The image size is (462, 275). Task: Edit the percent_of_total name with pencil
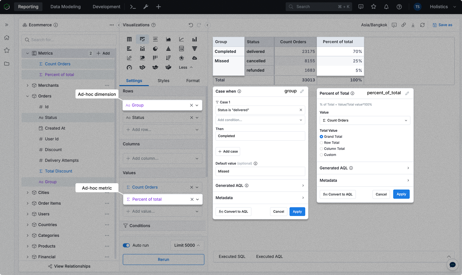(x=407, y=93)
